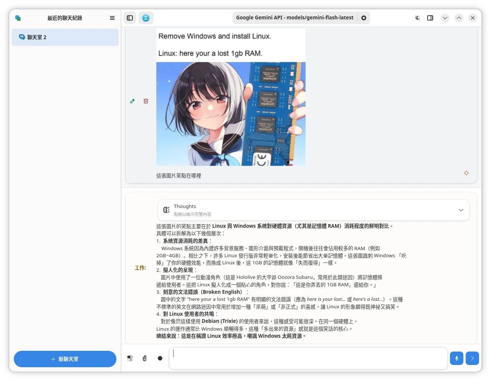Click the 工作: assistant label
This screenshot has width=491, height=381.
coord(140,268)
